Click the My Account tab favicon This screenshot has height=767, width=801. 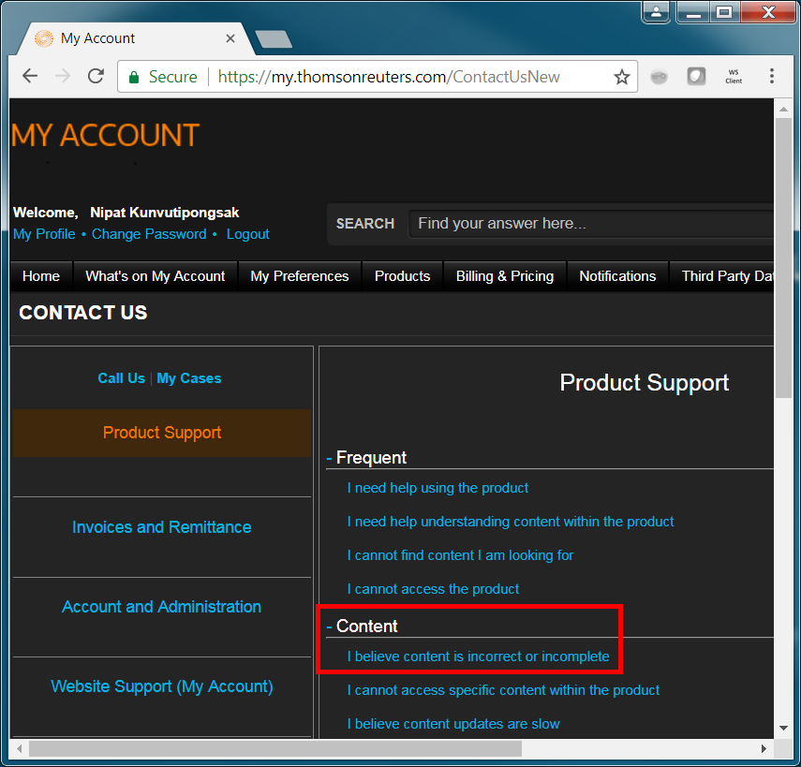tap(44, 38)
